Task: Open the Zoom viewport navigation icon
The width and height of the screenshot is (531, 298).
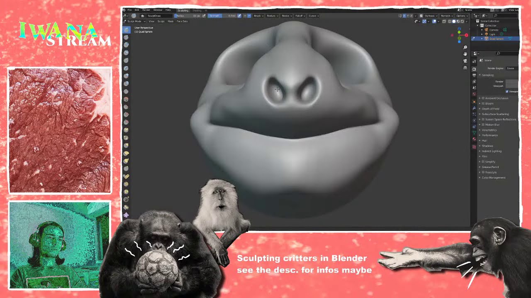Action: [x=465, y=48]
